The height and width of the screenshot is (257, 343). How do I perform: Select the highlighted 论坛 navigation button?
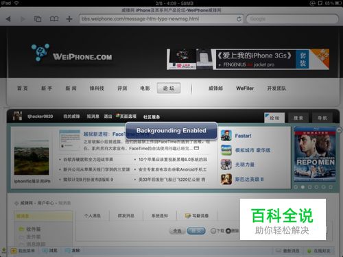coord(169,88)
